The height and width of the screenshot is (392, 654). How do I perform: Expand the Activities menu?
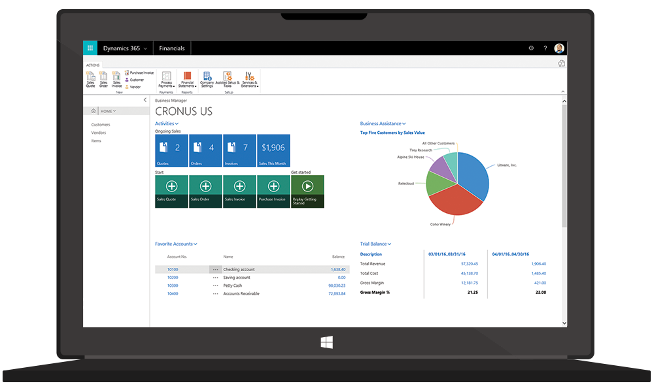click(166, 123)
